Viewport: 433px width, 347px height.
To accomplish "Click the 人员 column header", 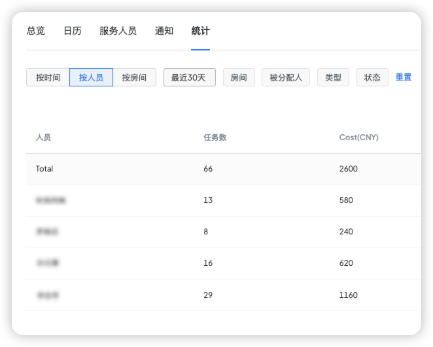I will 43,137.
